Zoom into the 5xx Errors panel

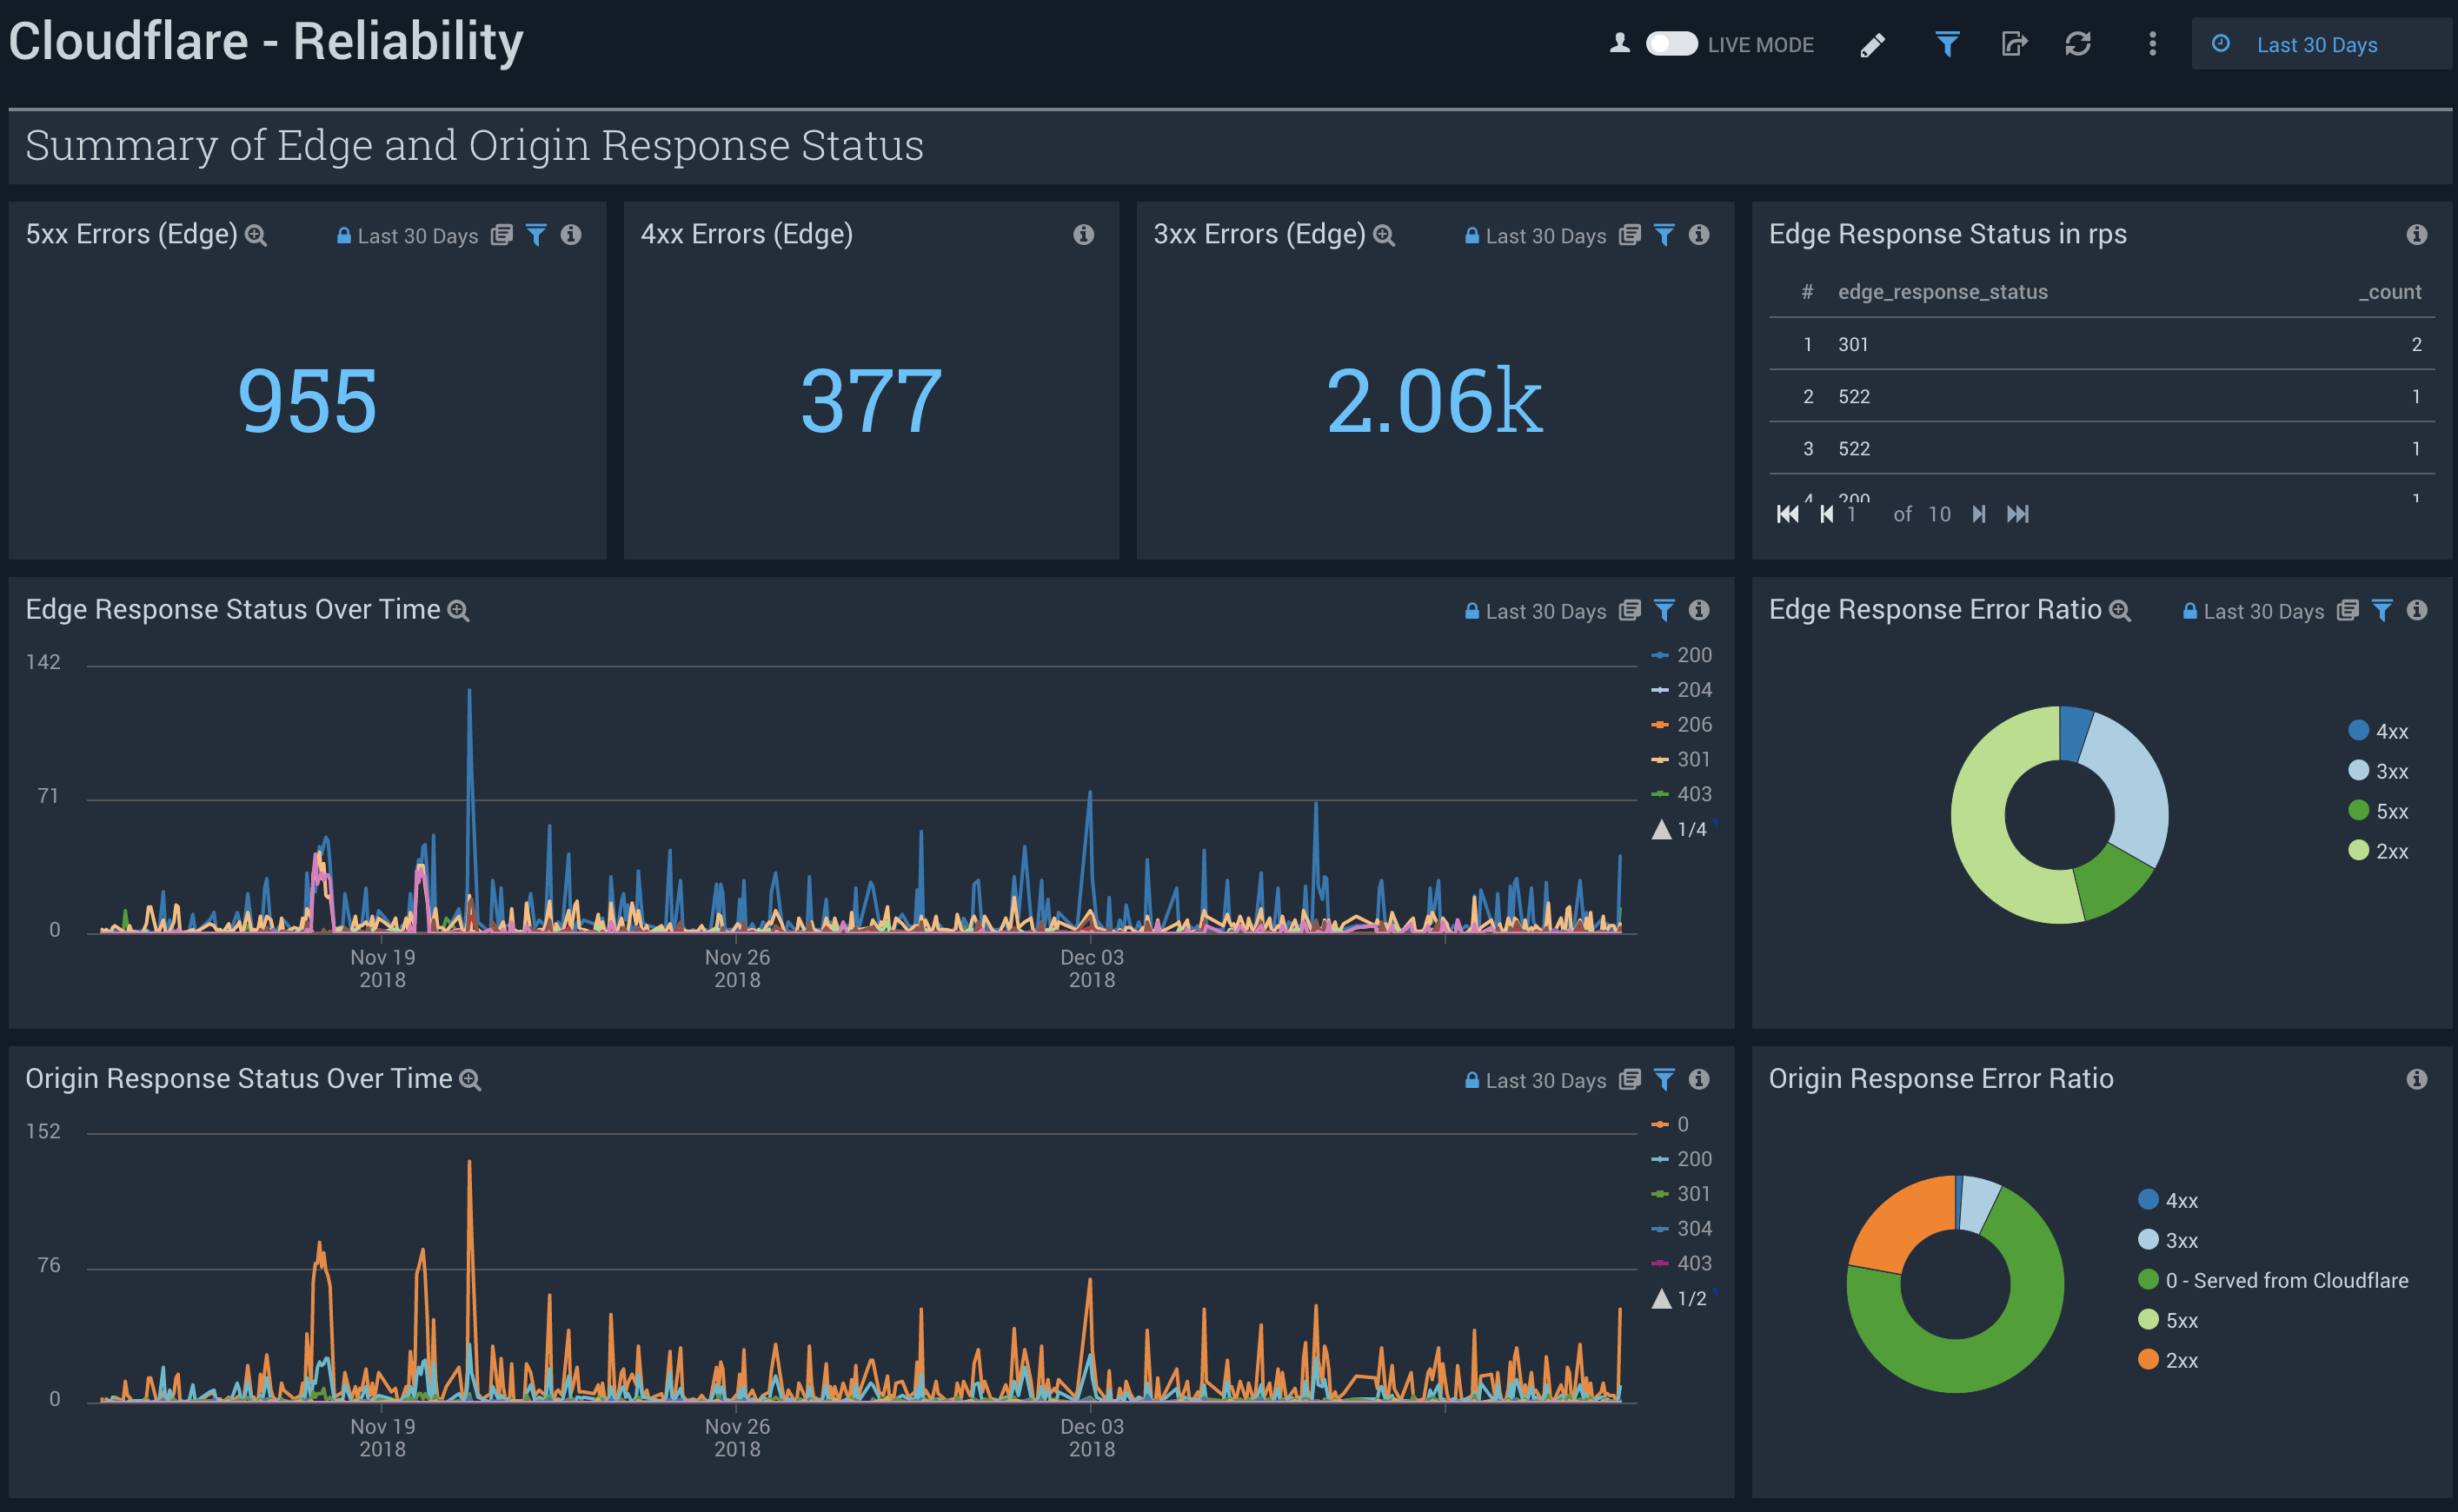tap(257, 235)
